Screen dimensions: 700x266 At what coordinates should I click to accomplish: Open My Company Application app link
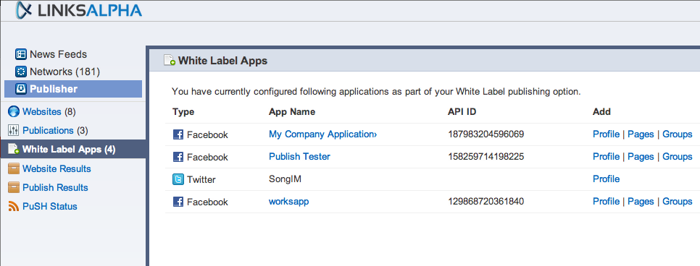click(322, 134)
